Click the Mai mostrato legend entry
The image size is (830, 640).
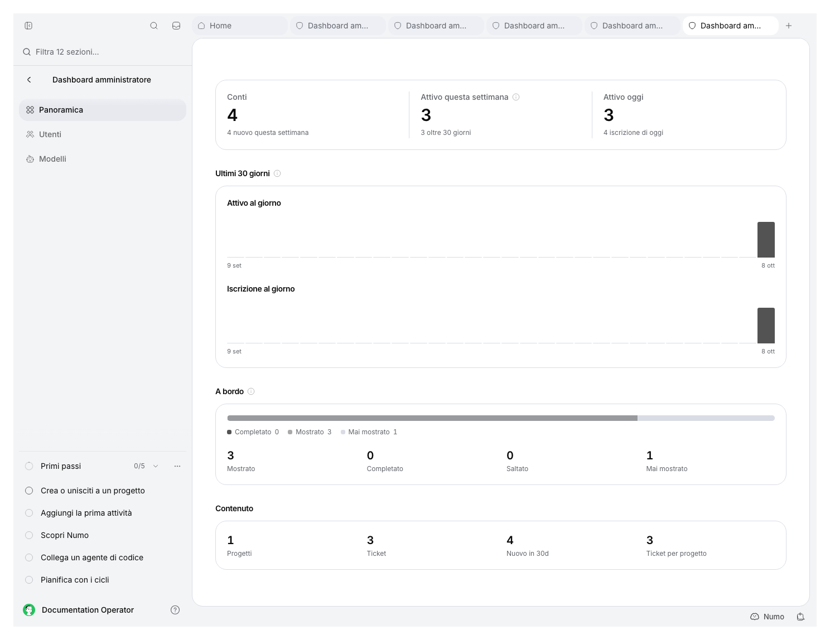pos(369,432)
